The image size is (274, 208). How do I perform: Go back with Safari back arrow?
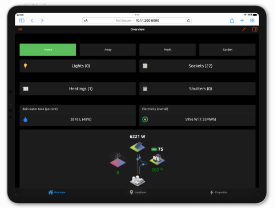(x=32, y=21)
